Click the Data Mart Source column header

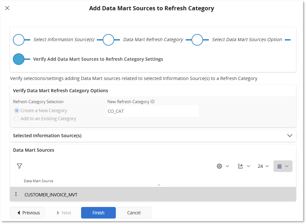point(38,181)
